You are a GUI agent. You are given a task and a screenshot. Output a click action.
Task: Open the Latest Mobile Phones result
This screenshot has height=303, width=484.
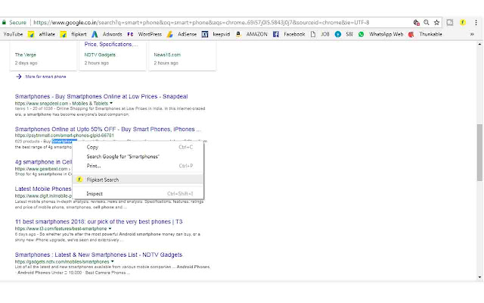point(43,189)
